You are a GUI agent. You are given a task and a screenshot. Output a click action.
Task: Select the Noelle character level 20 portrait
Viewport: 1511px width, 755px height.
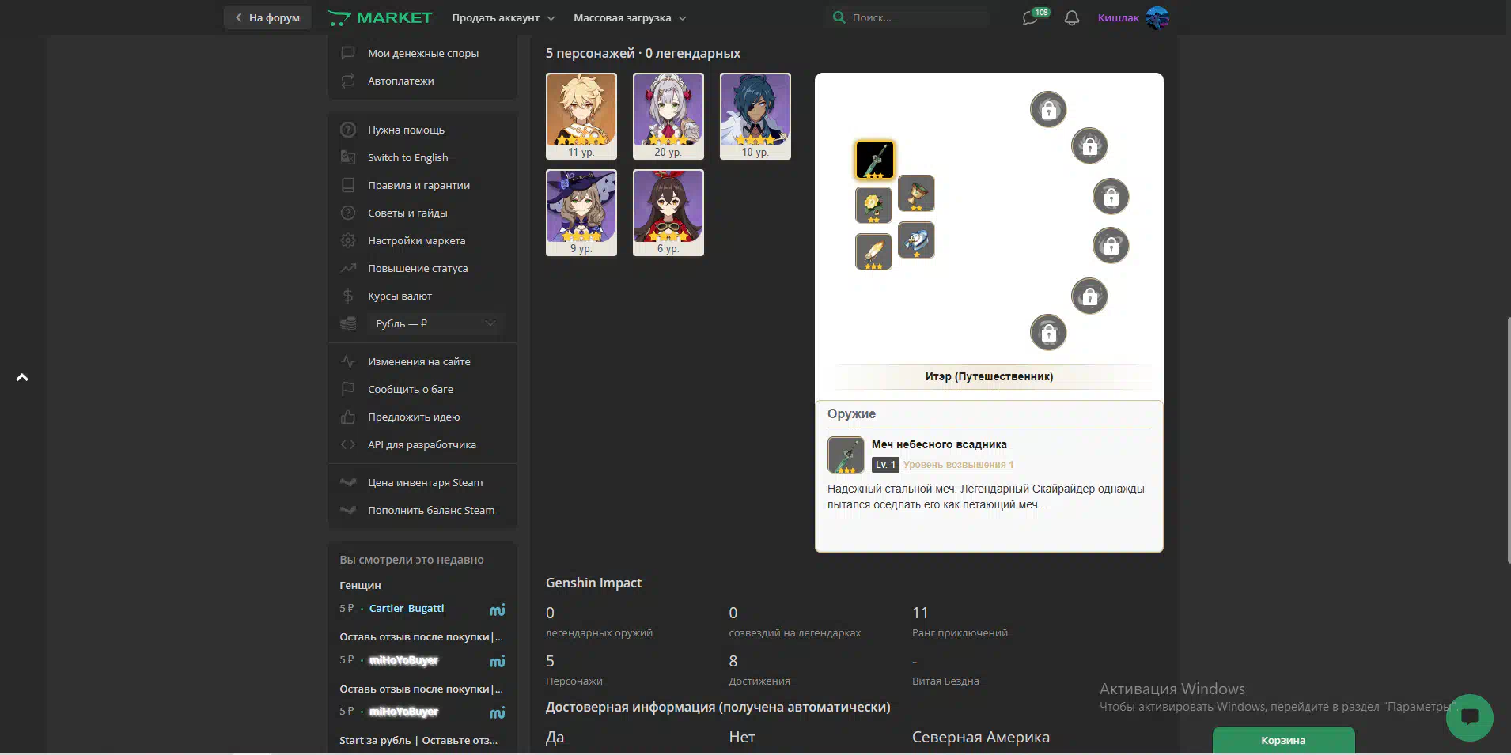668,116
